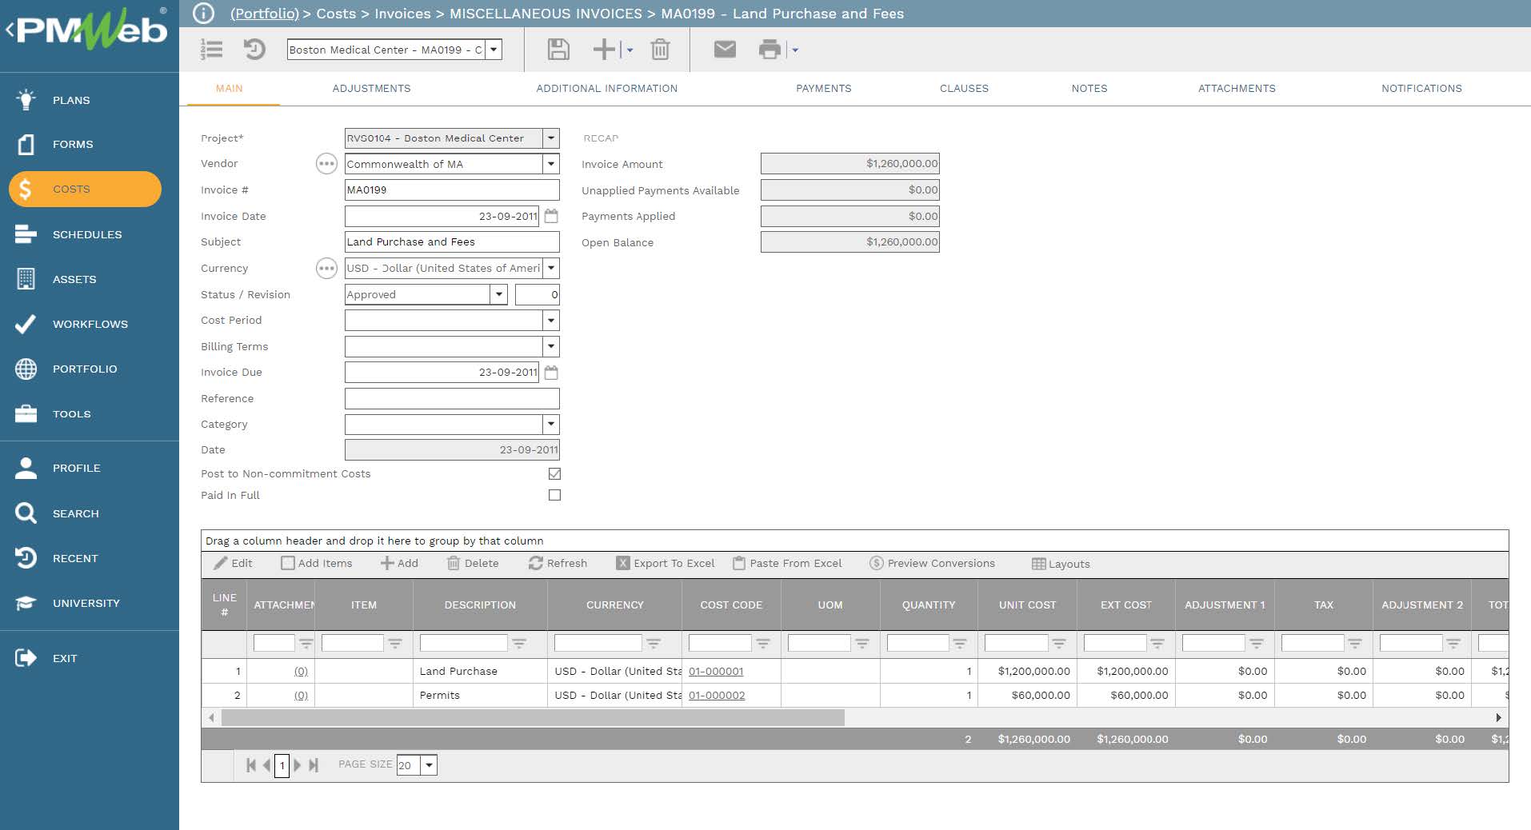Viewport: 1531px width, 830px height.
Task: Expand the Status dropdown showing Approved
Action: point(498,294)
